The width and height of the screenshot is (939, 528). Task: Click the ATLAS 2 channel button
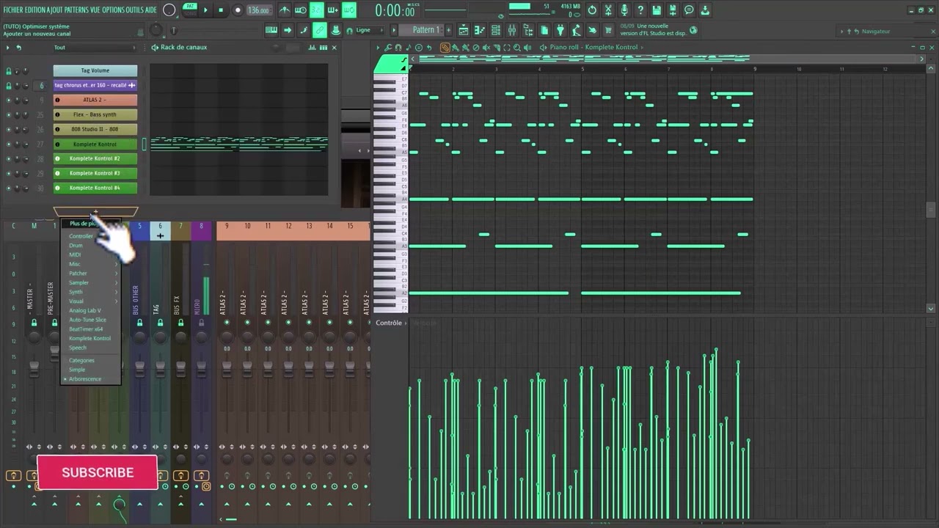[95, 100]
